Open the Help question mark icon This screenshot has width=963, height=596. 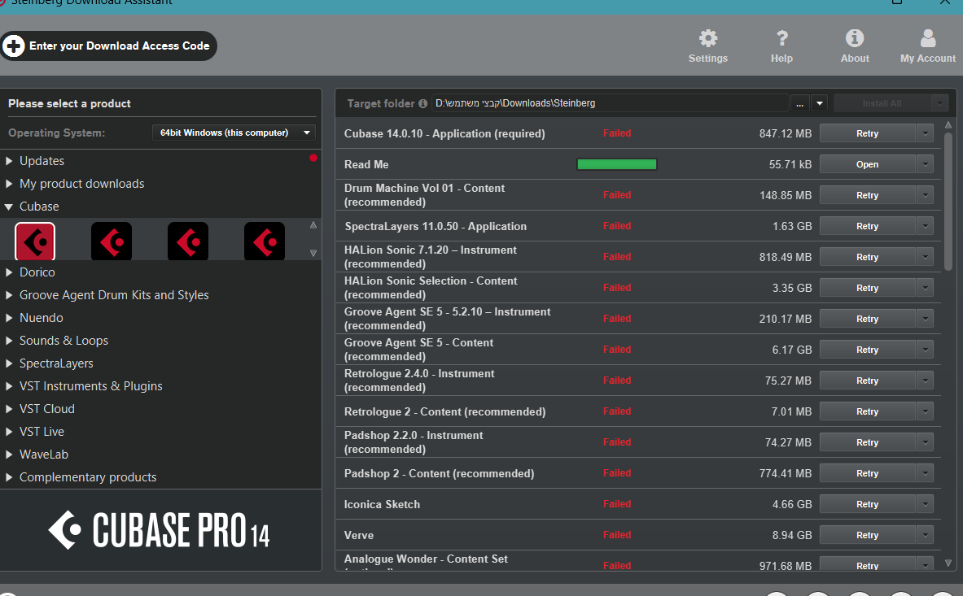(781, 39)
